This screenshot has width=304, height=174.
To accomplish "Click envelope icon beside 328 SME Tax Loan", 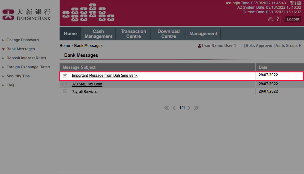I will [x=65, y=84].
